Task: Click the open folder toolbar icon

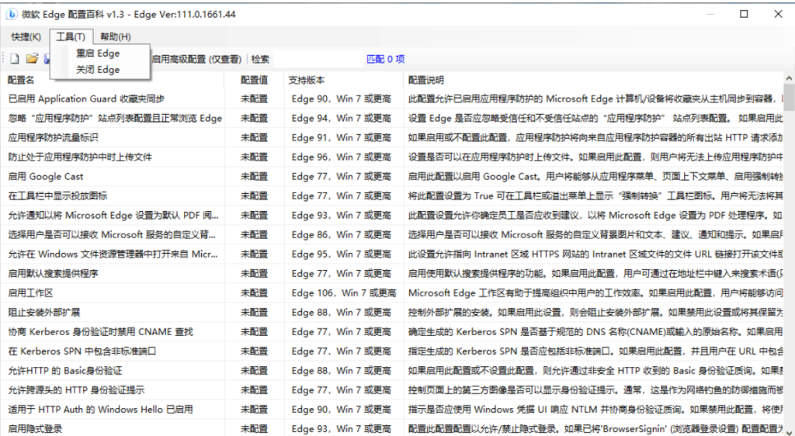Action: point(32,59)
